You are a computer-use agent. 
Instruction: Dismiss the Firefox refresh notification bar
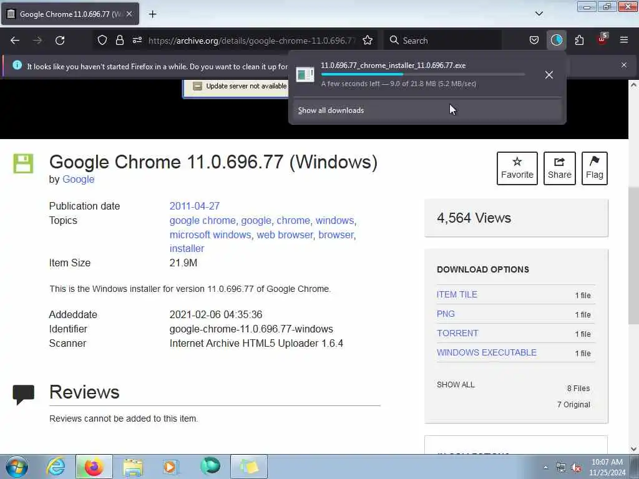624,65
